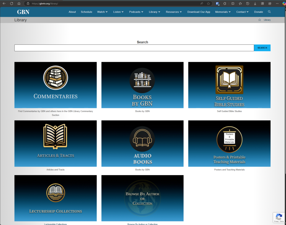Open the browser Downloads icon

pos(255,4)
